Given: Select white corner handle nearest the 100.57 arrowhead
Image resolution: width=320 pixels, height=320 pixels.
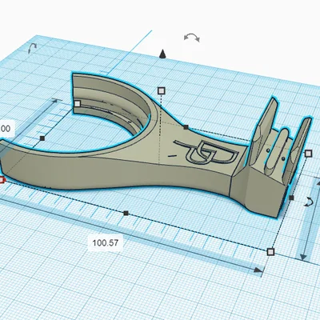Looking at the screenshot, I should 270,252.
